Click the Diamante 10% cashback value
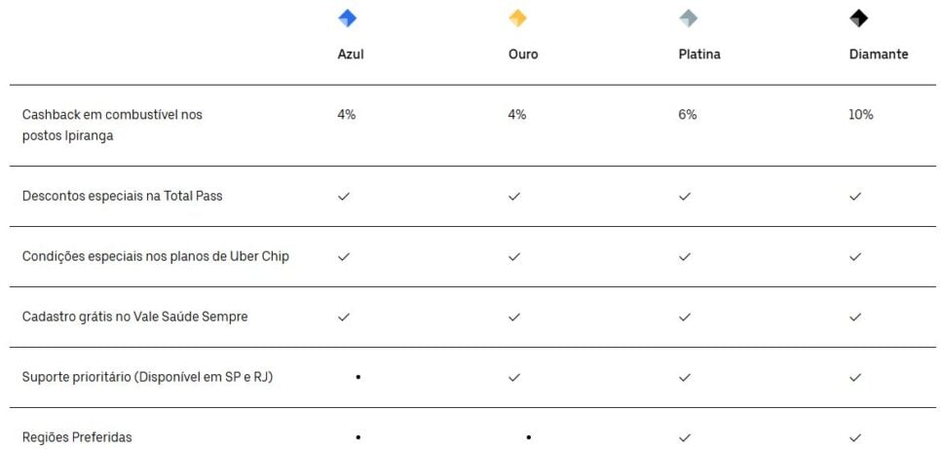This screenshot has width=941, height=449. point(860,115)
